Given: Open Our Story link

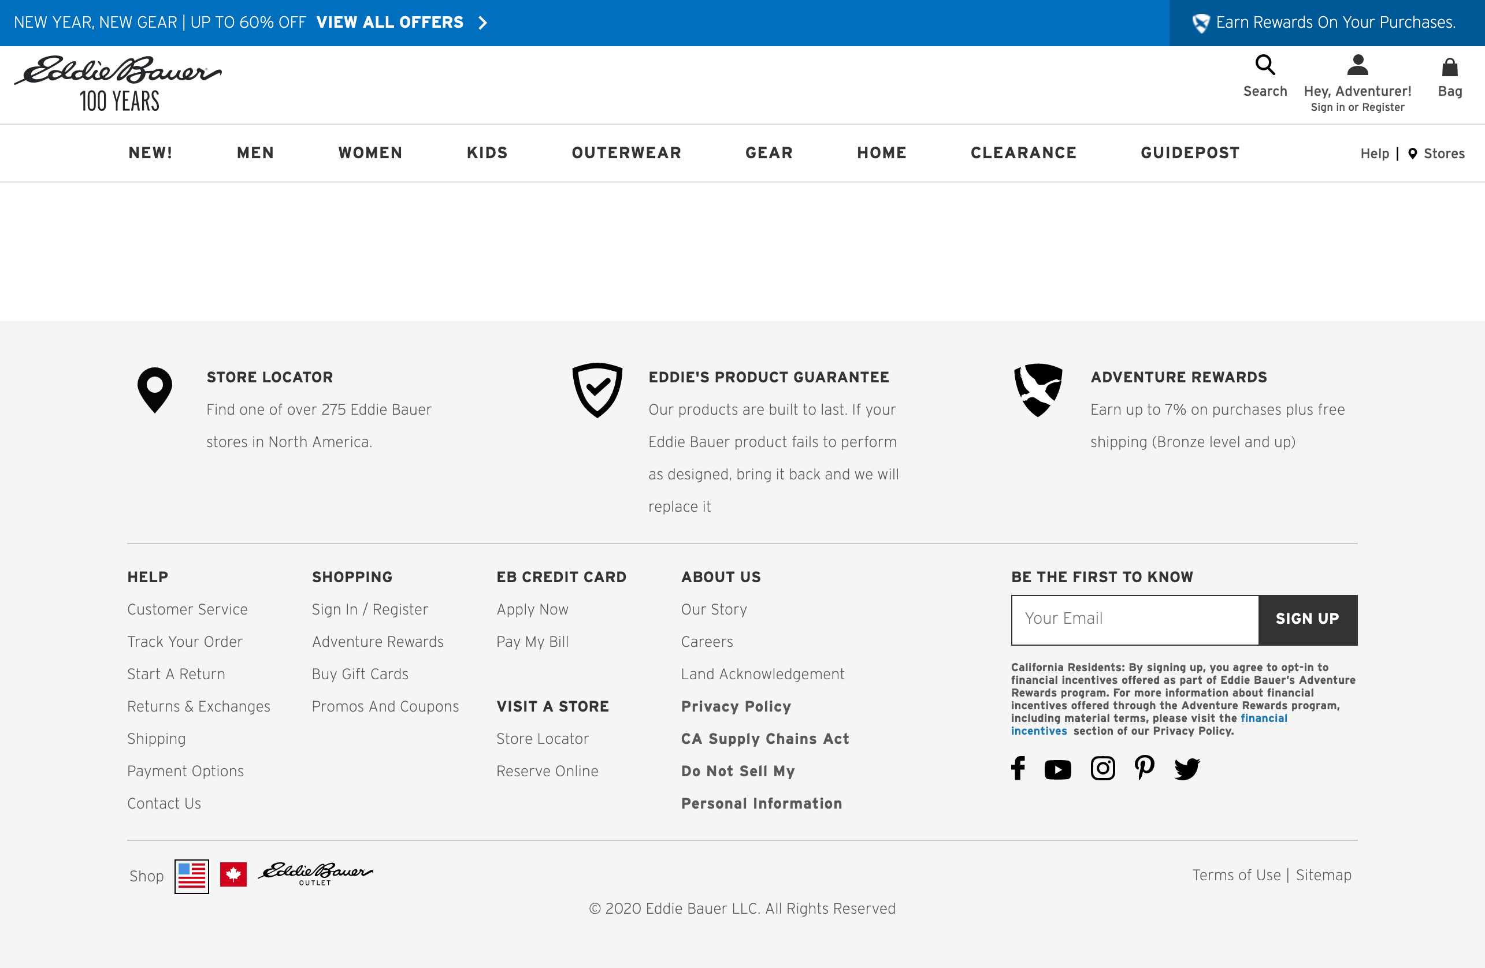Looking at the screenshot, I should coord(714,609).
